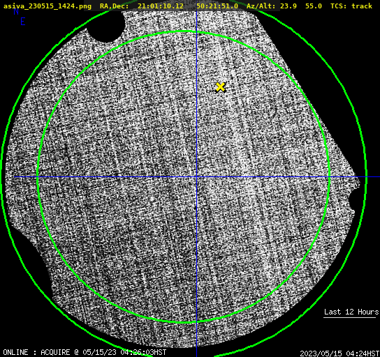Click the yellow X telescope pointing marker
Image resolution: width=380 pixels, height=357 pixels.
tap(220, 87)
